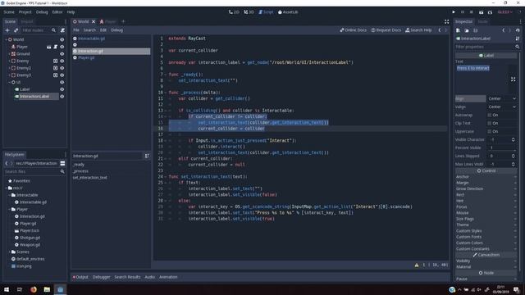Open object properties icon beside InteractionLabel
The image size is (525, 295).
(x=518, y=39)
